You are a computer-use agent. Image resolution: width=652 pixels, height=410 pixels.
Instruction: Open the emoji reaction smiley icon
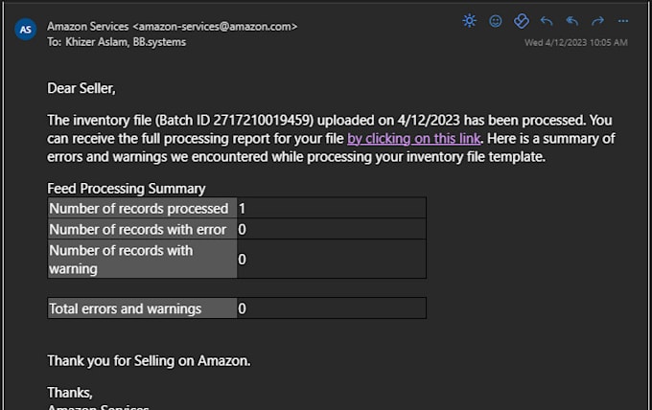pos(496,21)
